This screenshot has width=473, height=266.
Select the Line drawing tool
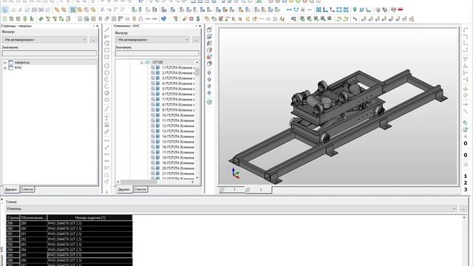coord(106,30)
